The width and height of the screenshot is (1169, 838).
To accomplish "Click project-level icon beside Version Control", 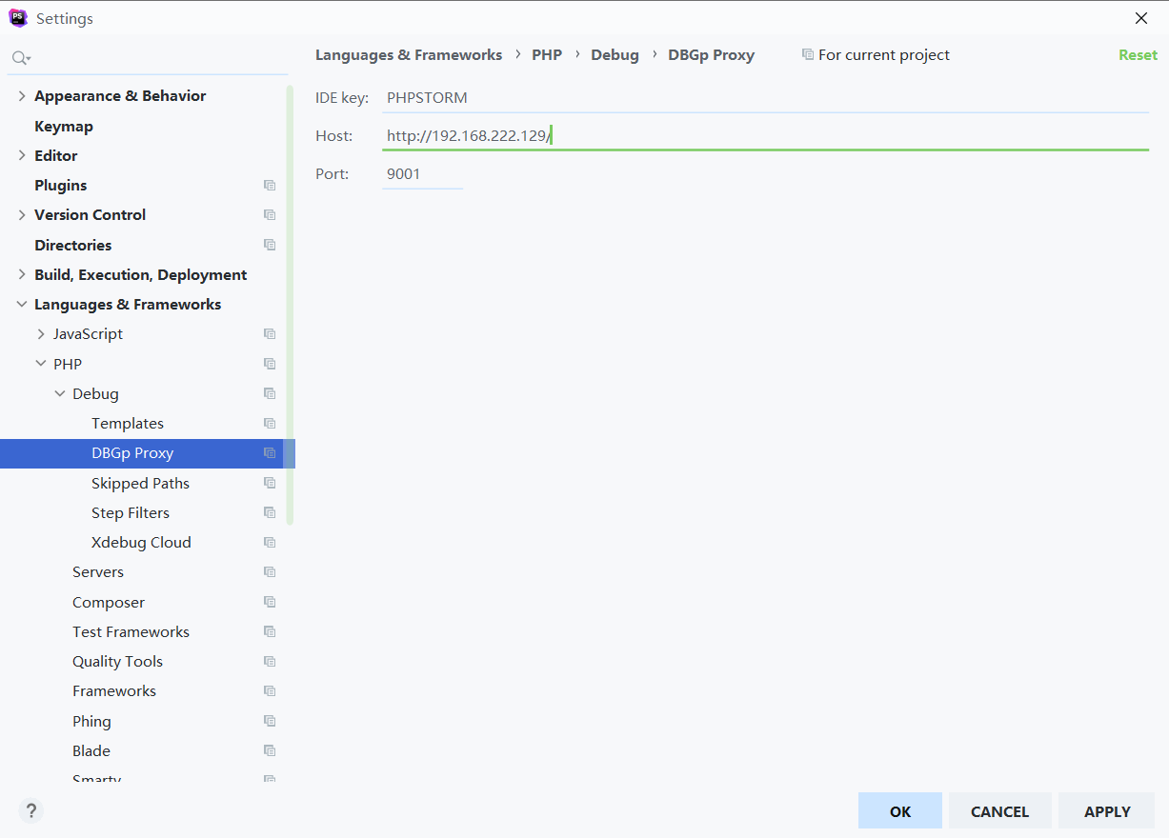I will 270,215.
